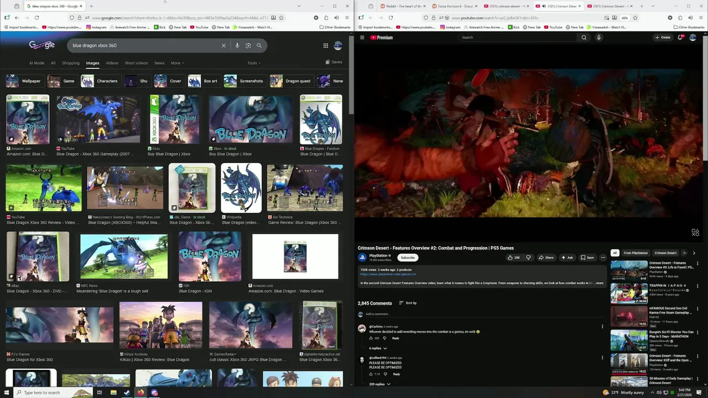708x398 pixels.
Task: Subscribe to the PlayStation channel
Action: point(408,258)
